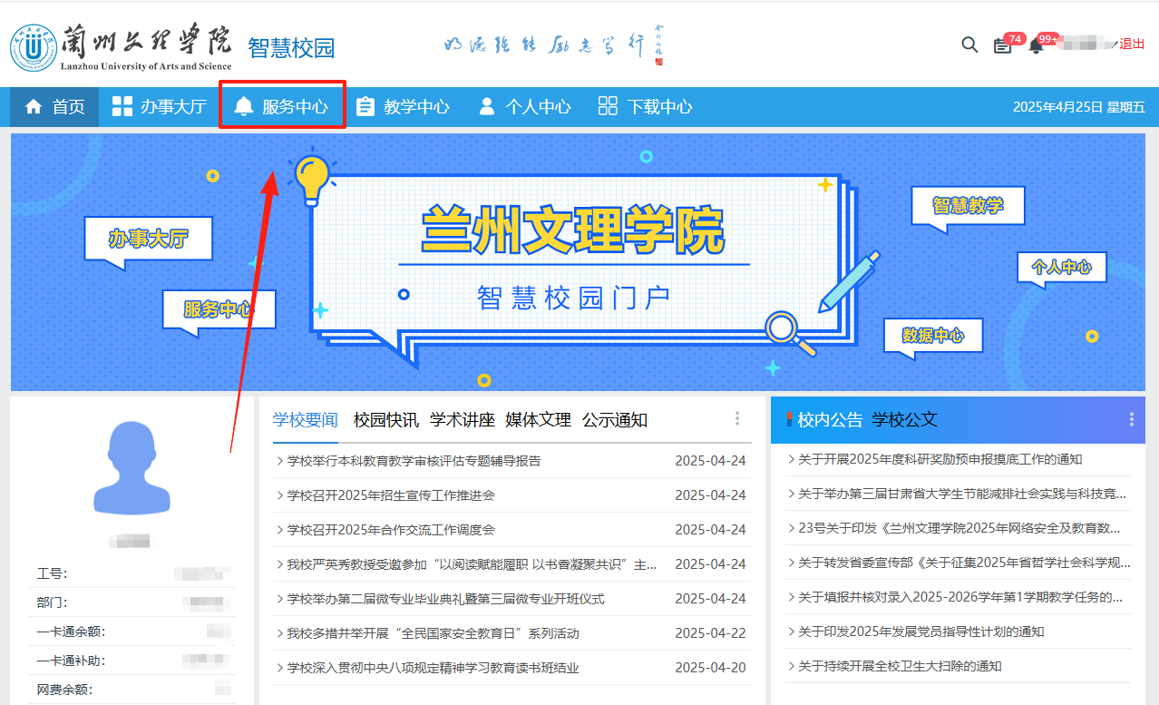
Task: Click the 服务中心 speech bubble on banner
Action: click(219, 310)
